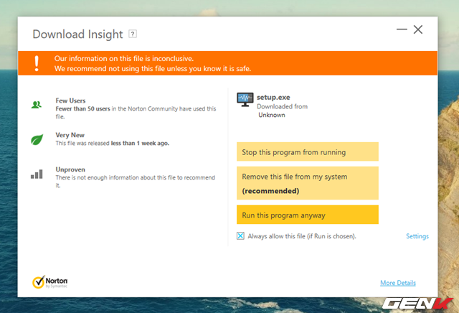
Task: Click the 'Few Users' heading text
Action: (x=71, y=101)
